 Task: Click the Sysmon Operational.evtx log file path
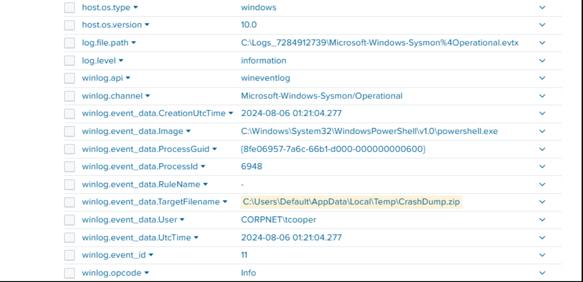380,43
